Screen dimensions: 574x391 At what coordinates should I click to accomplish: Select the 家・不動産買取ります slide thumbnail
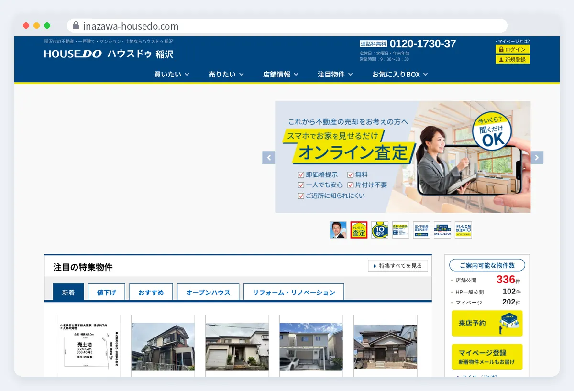pyautogui.click(x=421, y=230)
